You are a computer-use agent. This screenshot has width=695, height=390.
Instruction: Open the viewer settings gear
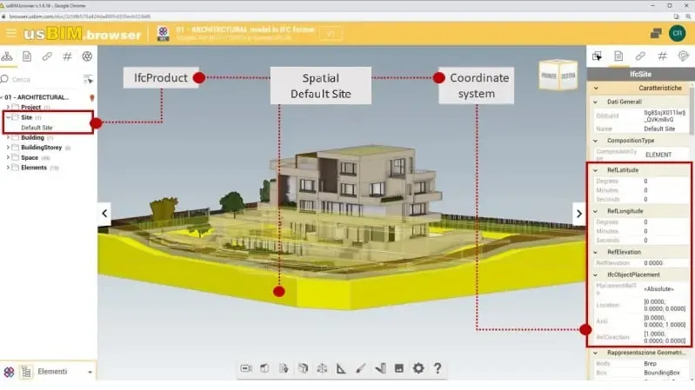click(418, 368)
